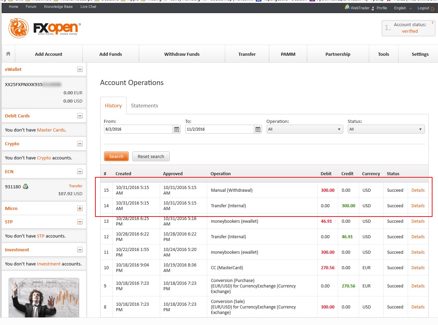
Task: Open Live Chat link
Action: (x=88, y=7)
